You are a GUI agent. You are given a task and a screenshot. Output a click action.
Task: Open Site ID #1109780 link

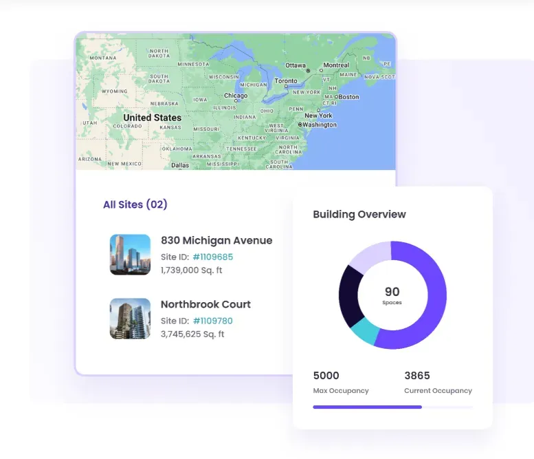pos(212,321)
